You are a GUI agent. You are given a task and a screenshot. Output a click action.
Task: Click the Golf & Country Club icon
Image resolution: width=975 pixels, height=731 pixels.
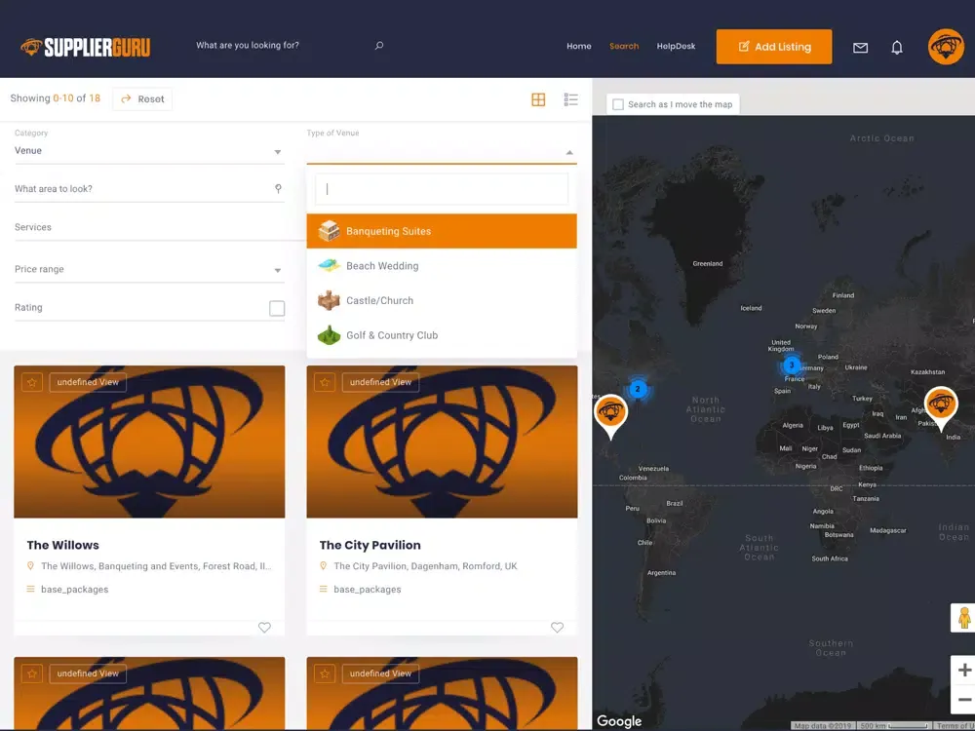click(x=329, y=335)
